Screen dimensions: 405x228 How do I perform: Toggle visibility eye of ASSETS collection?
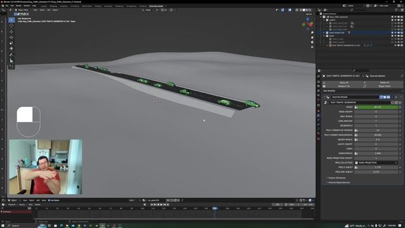395,20
